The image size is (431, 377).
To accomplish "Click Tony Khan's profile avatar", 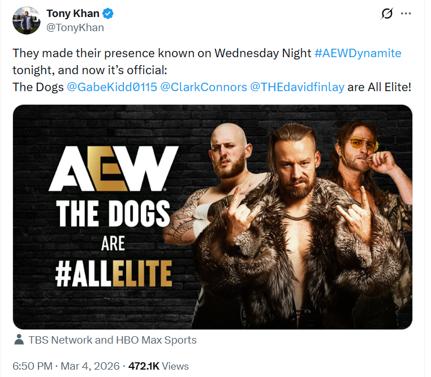I will coord(26,21).
